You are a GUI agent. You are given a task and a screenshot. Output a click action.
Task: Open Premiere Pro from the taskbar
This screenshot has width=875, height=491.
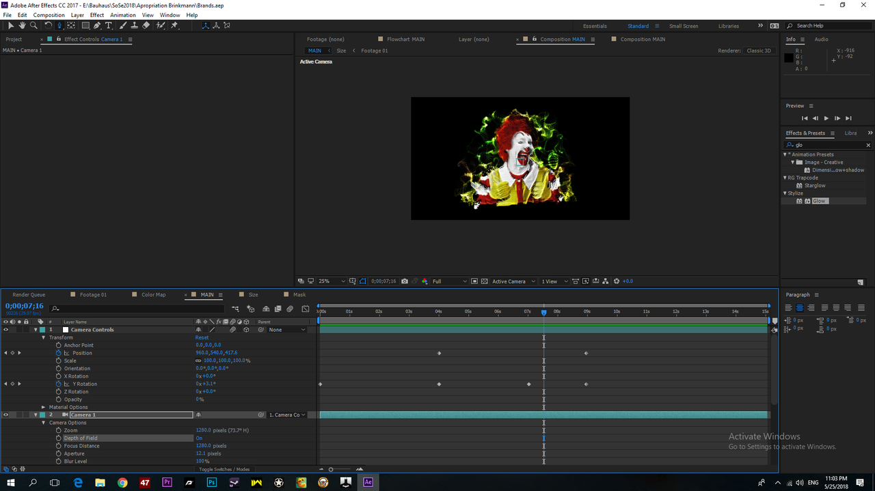click(167, 482)
